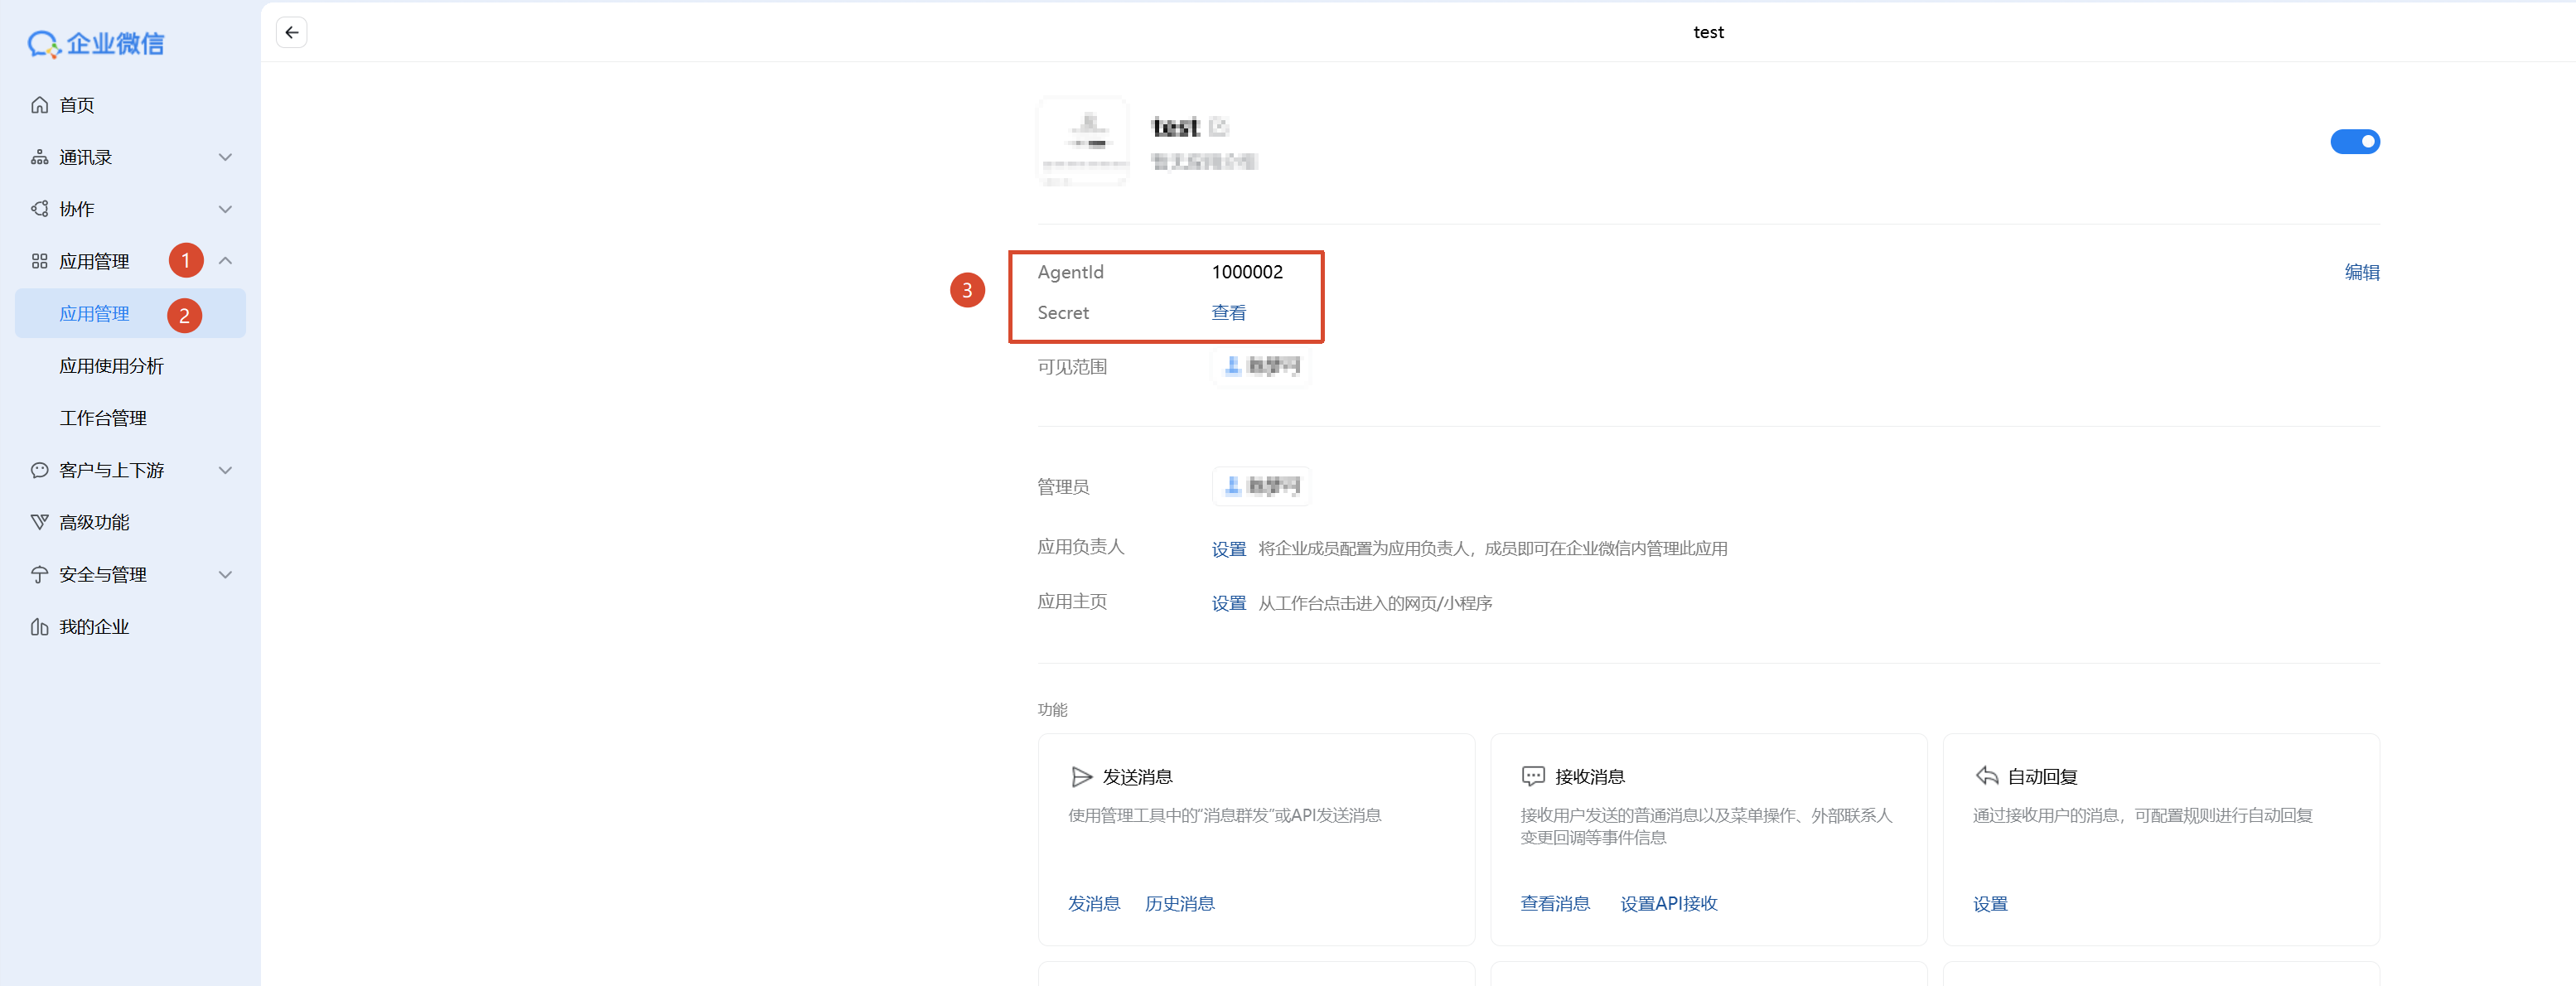Screen dimensions: 2576x986
Task: Click the 企业微信 logo
Action: point(96,44)
